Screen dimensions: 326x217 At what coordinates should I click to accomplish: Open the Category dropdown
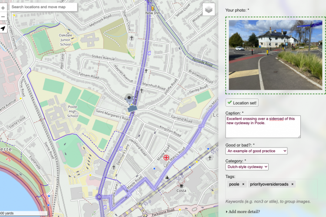tap(246, 167)
